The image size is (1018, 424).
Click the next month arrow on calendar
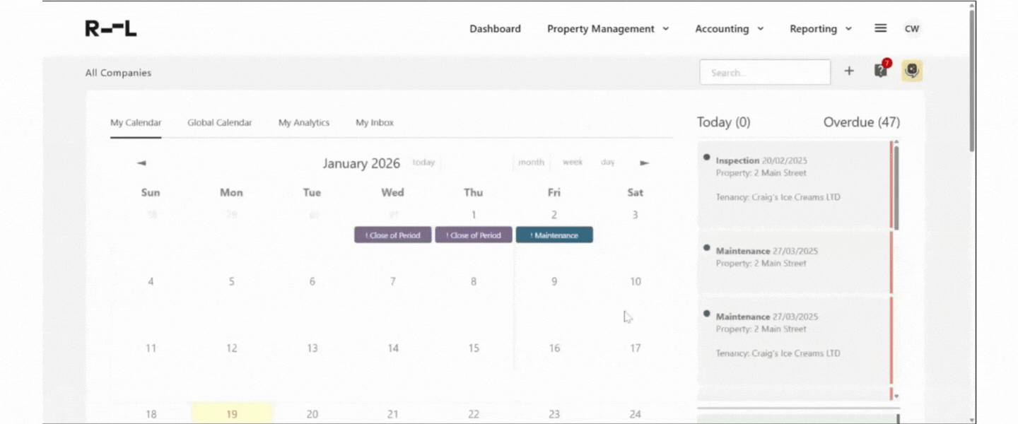tap(644, 163)
